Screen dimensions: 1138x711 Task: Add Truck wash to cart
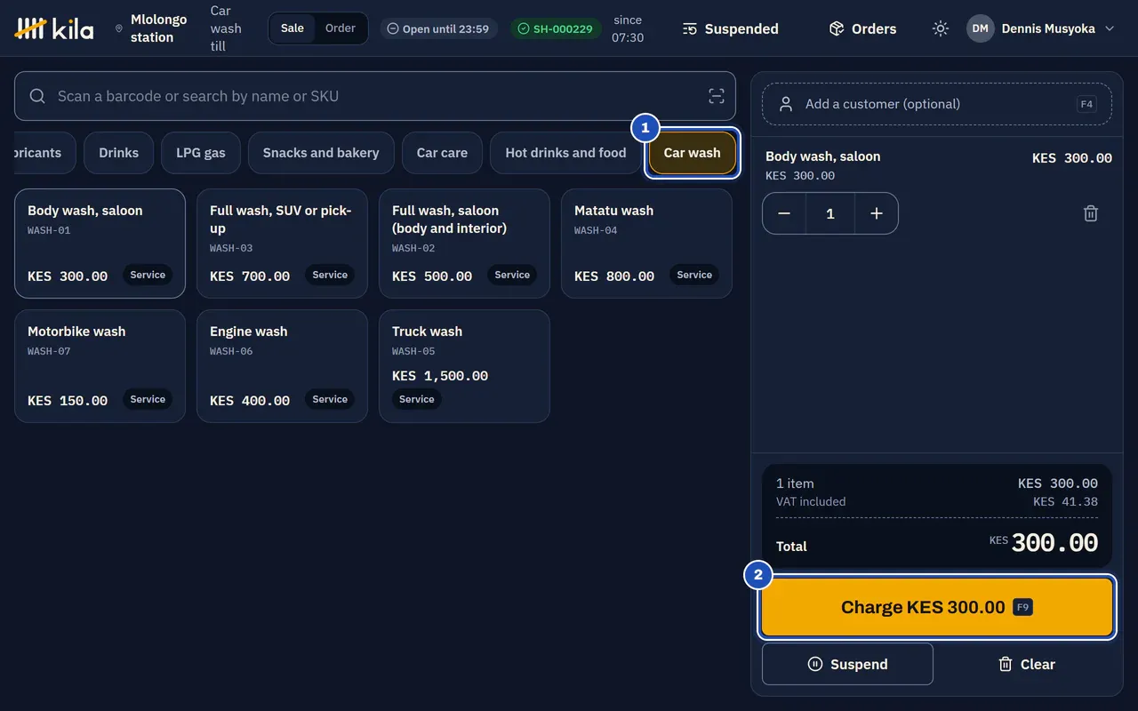coord(464,366)
